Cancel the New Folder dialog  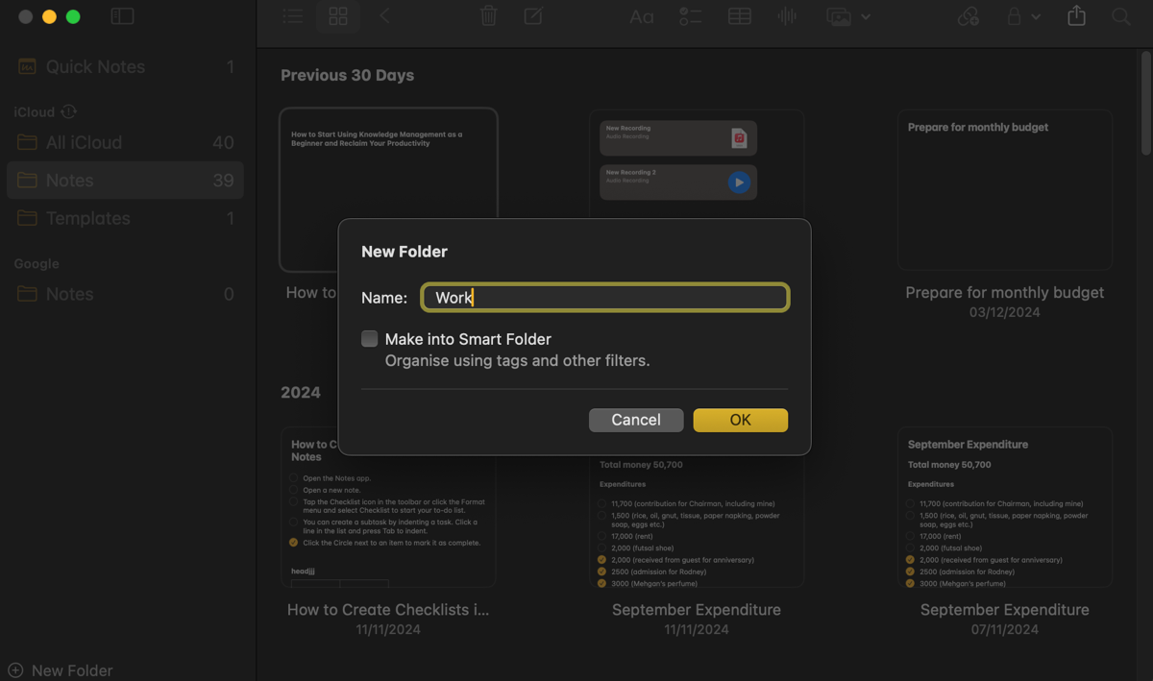pos(636,420)
